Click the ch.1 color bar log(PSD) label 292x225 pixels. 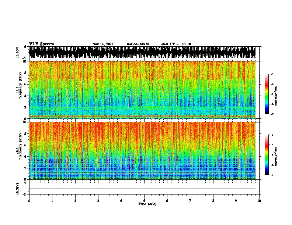[276, 96]
